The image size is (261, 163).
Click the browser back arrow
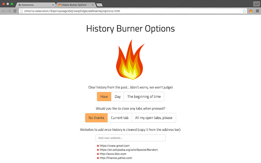click(x=4, y=11)
